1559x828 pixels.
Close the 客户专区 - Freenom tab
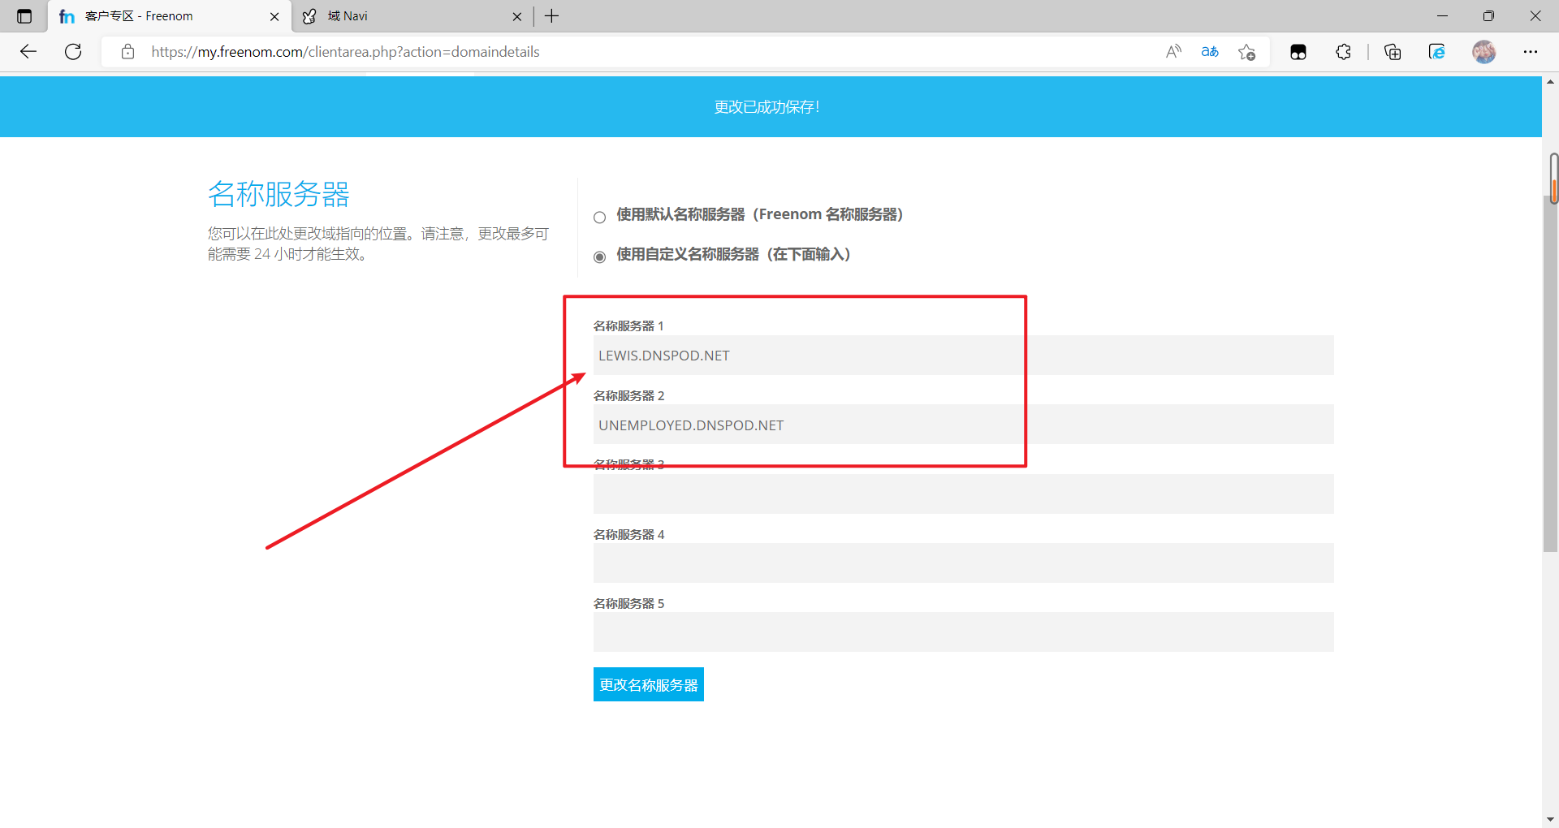click(274, 16)
